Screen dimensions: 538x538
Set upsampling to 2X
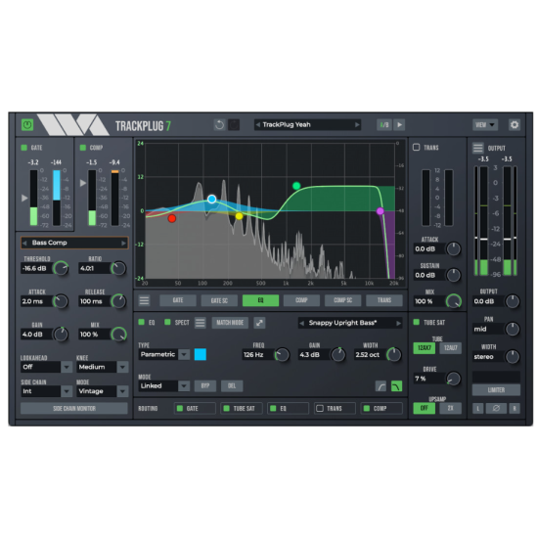(451, 408)
